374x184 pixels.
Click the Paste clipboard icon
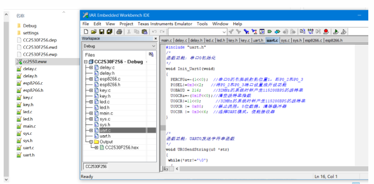point(144,31)
